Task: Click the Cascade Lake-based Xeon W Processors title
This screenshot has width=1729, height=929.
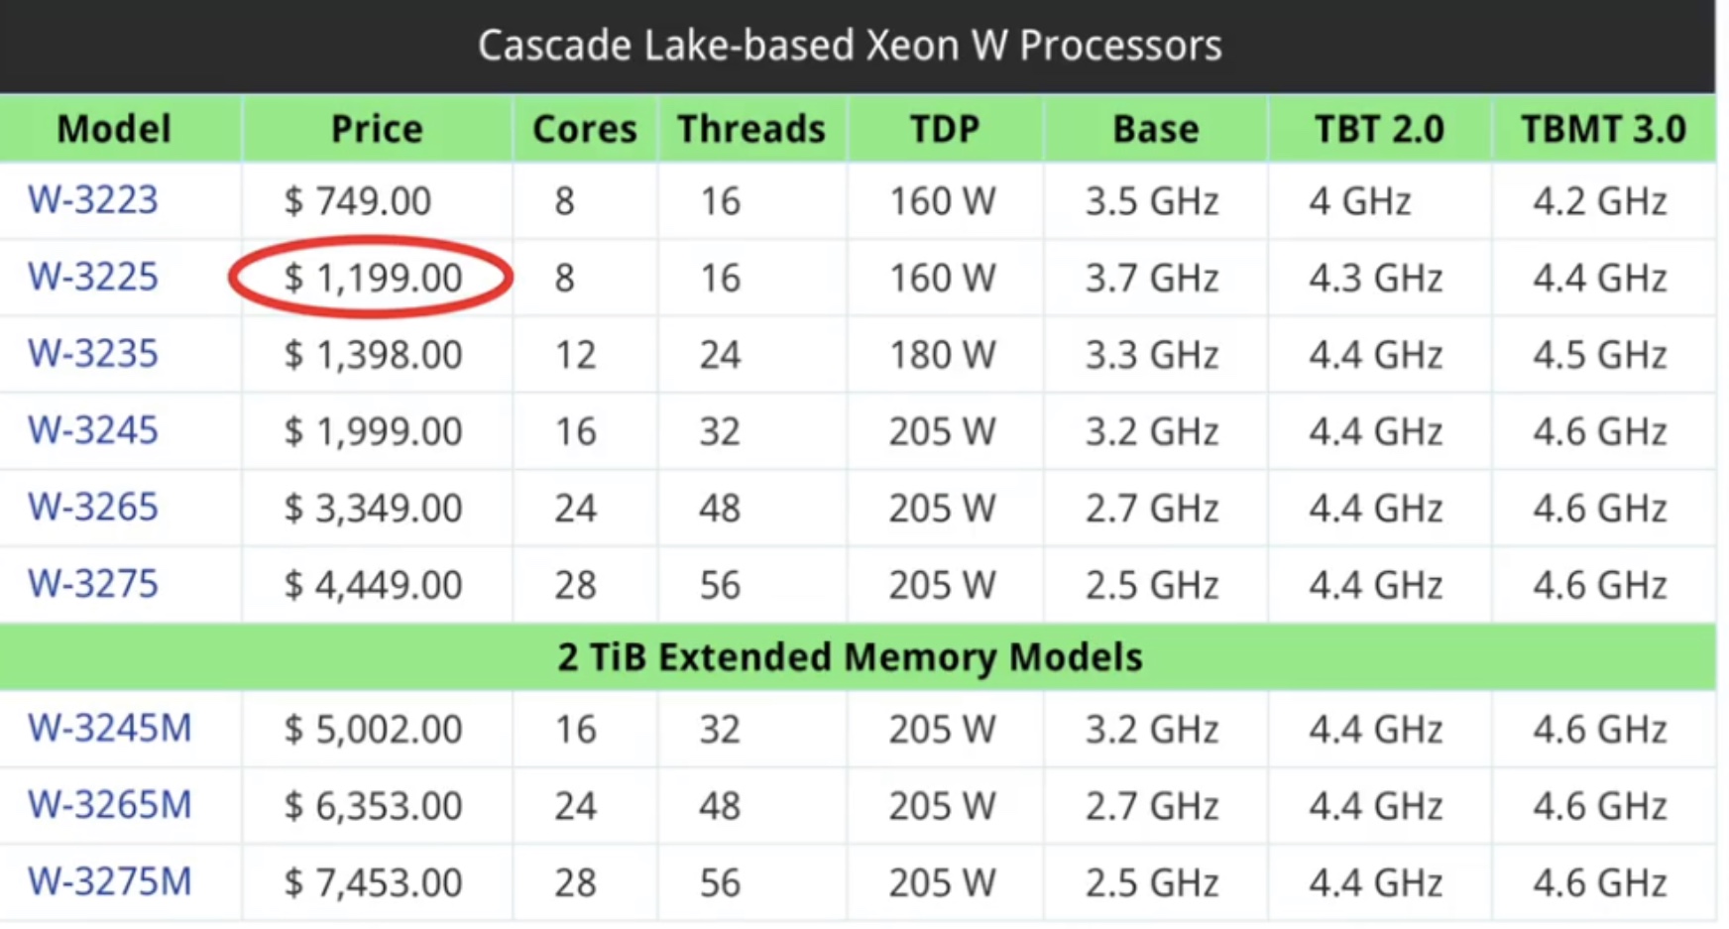Action: click(850, 46)
